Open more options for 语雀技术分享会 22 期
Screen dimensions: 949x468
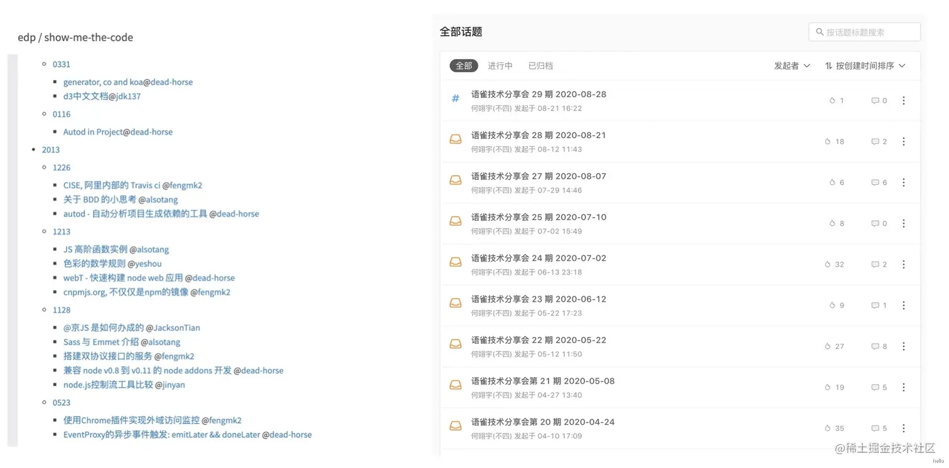pos(903,346)
